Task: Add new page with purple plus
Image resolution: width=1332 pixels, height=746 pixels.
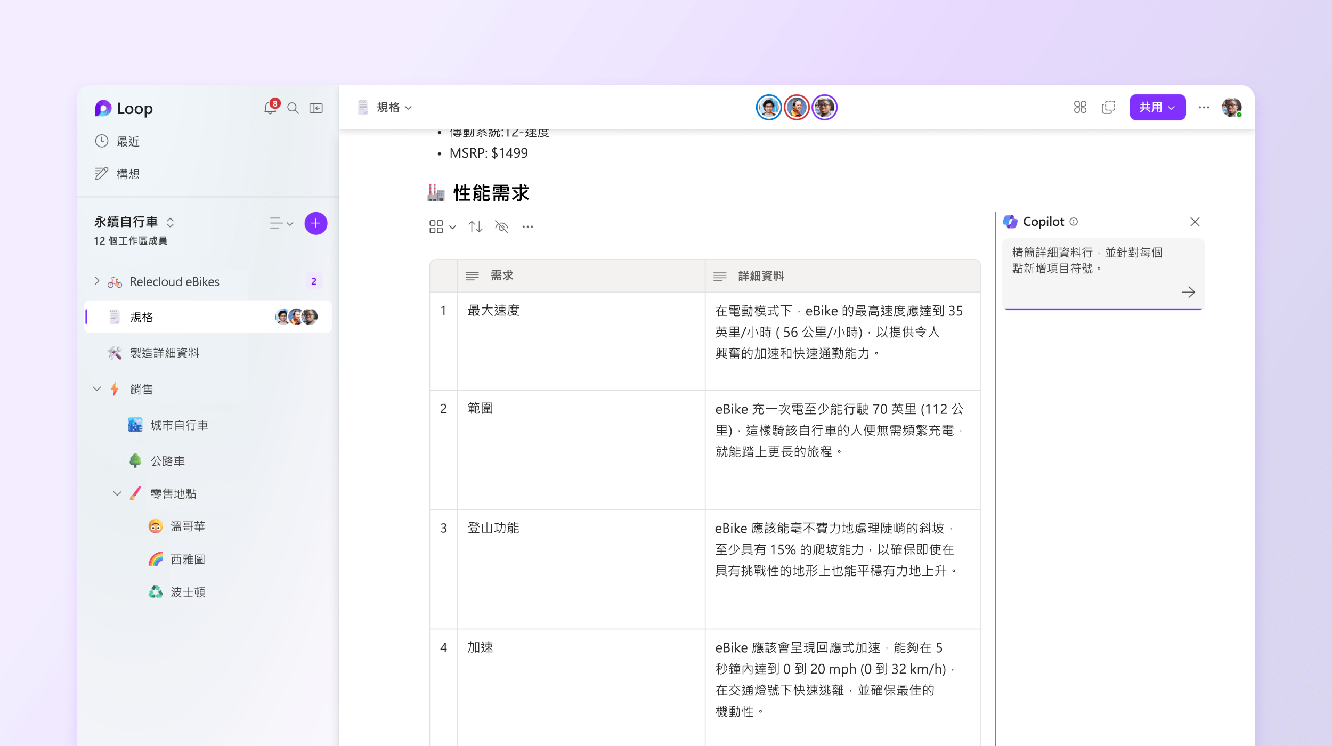Action: [316, 223]
